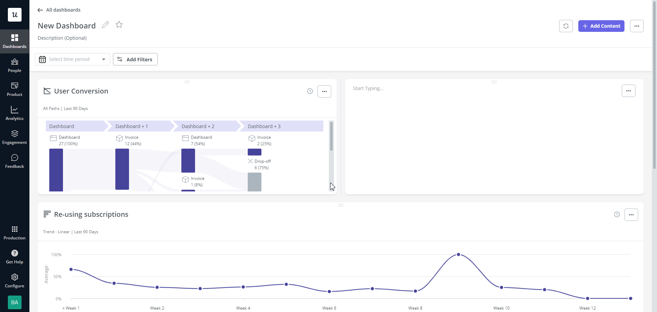Open the Analytics section
This screenshot has width=657, height=312.
click(14, 113)
